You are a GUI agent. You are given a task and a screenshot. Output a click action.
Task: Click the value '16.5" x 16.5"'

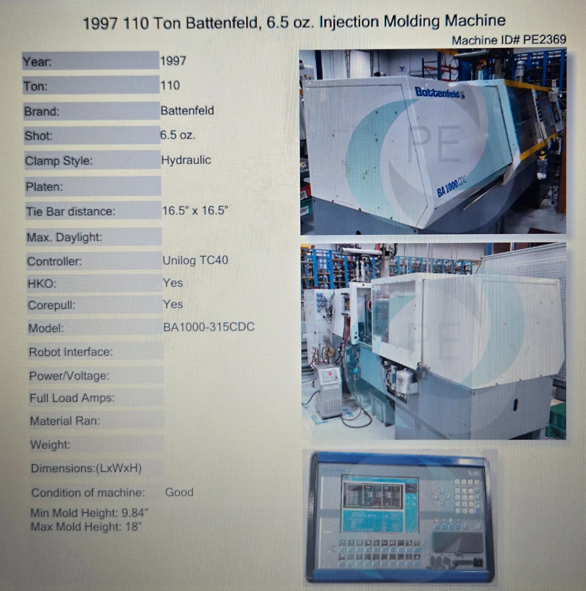(195, 211)
